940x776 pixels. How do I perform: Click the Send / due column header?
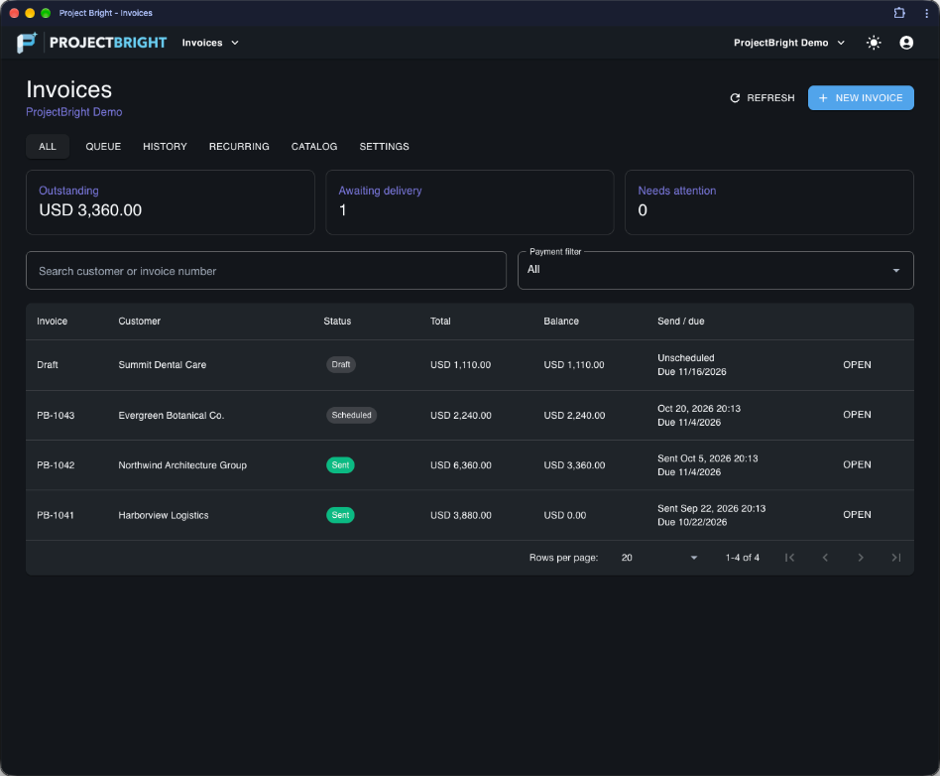point(680,322)
